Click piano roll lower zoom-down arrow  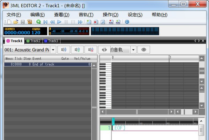pyautogui.click(x=202, y=106)
